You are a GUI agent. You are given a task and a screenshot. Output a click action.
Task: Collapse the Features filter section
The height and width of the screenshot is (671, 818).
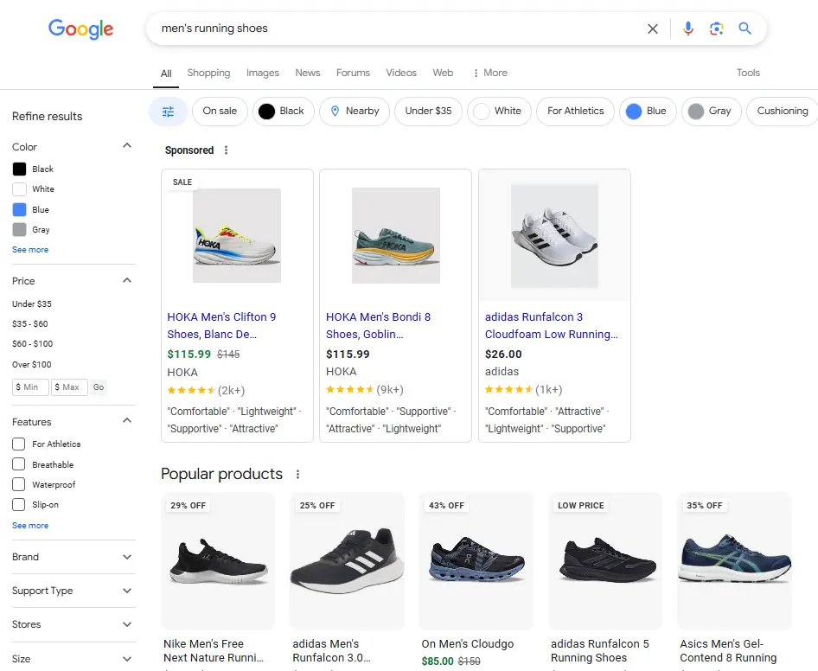pos(127,420)
